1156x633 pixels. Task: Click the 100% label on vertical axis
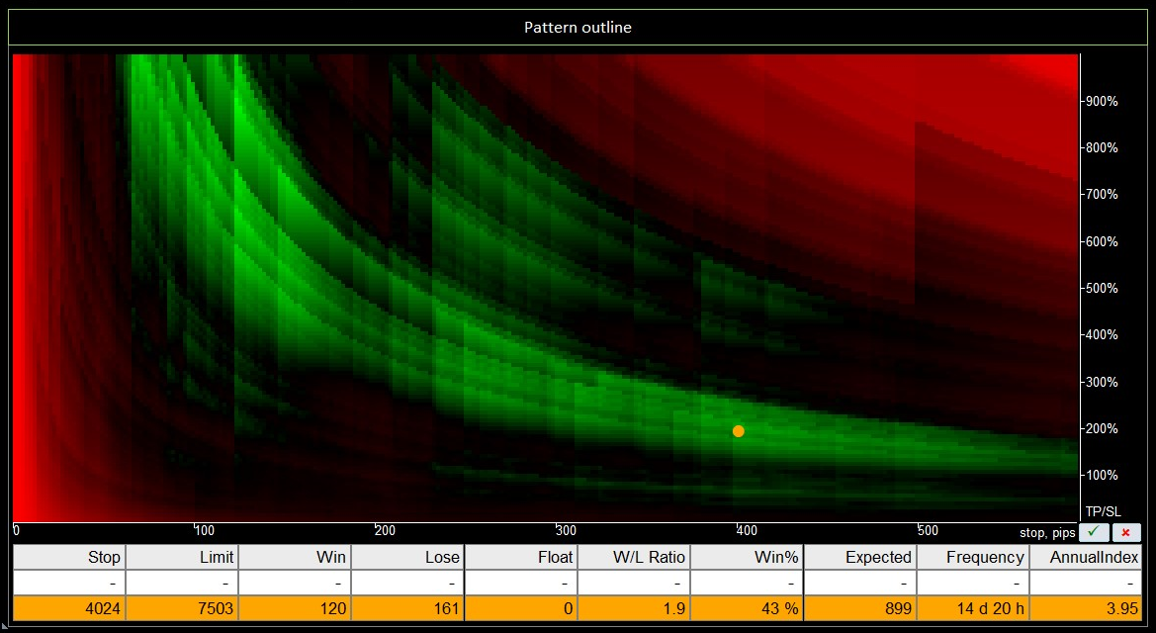pyautogui.click(x=1102, y=475)
